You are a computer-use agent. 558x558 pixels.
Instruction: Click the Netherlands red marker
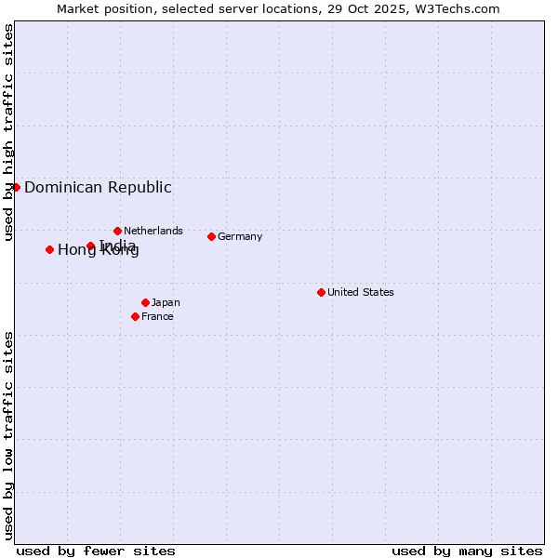pos(117,231)
